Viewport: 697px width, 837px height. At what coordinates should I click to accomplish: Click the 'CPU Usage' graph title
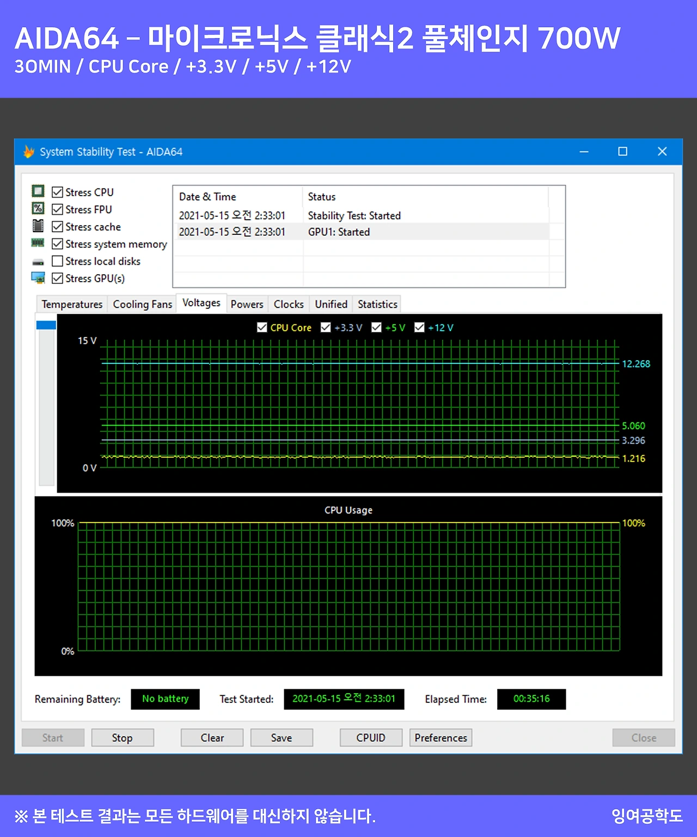(x=348, y=510)
